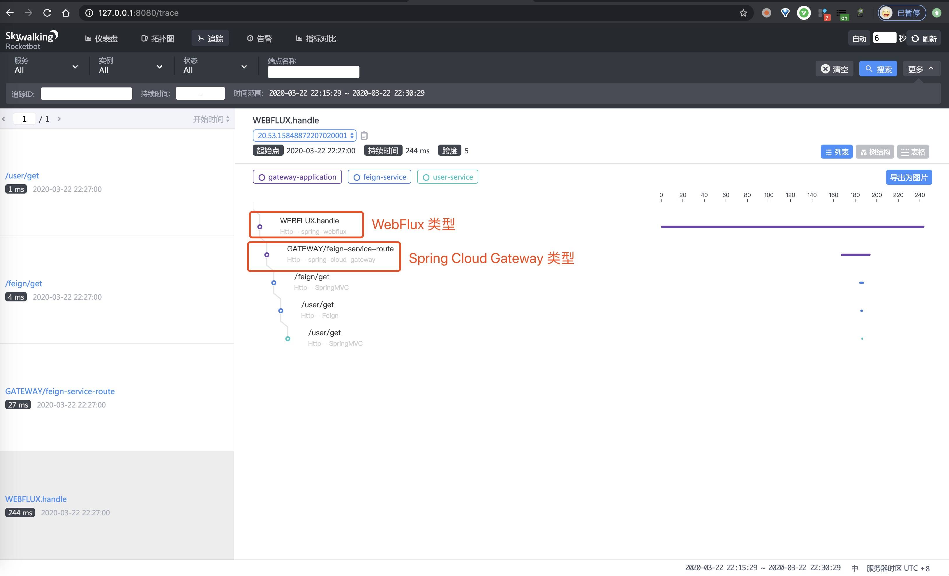Reload the current page

(x=47, y=13)
